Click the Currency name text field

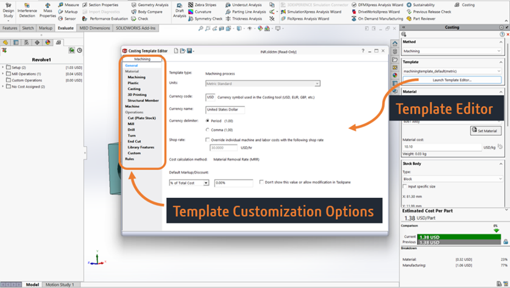click(225, 110)
